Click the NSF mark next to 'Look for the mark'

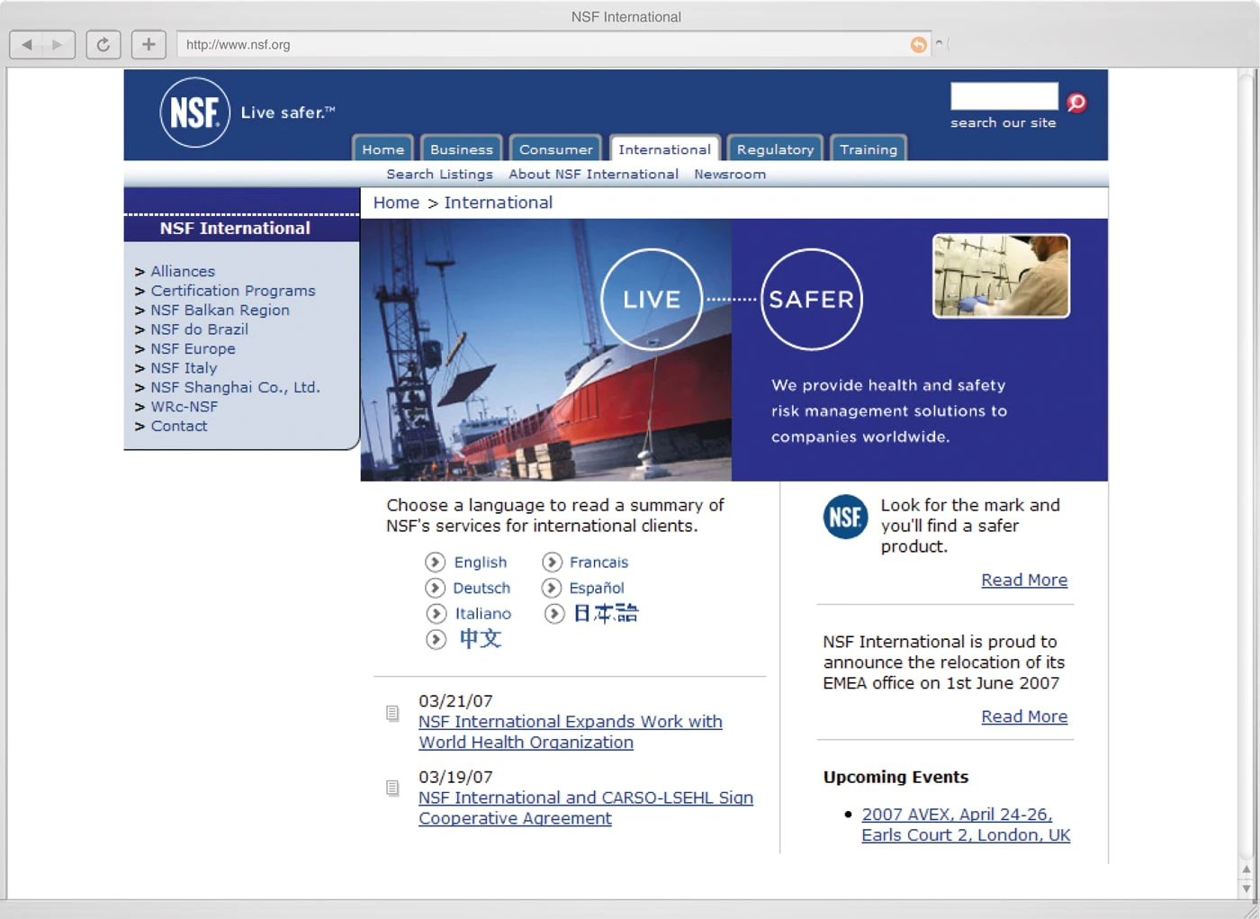tap(845, 518)
